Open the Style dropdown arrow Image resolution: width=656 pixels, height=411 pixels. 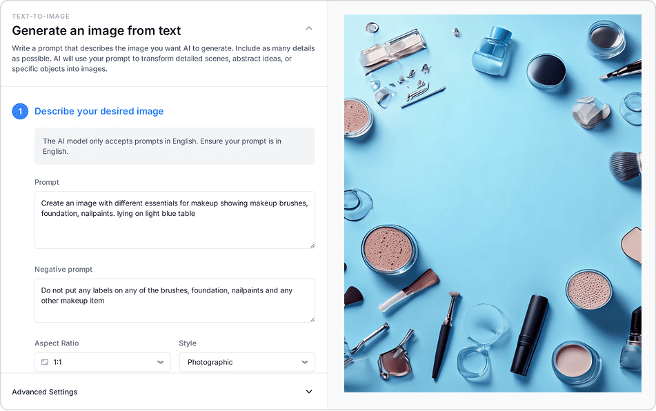(305, 362)
